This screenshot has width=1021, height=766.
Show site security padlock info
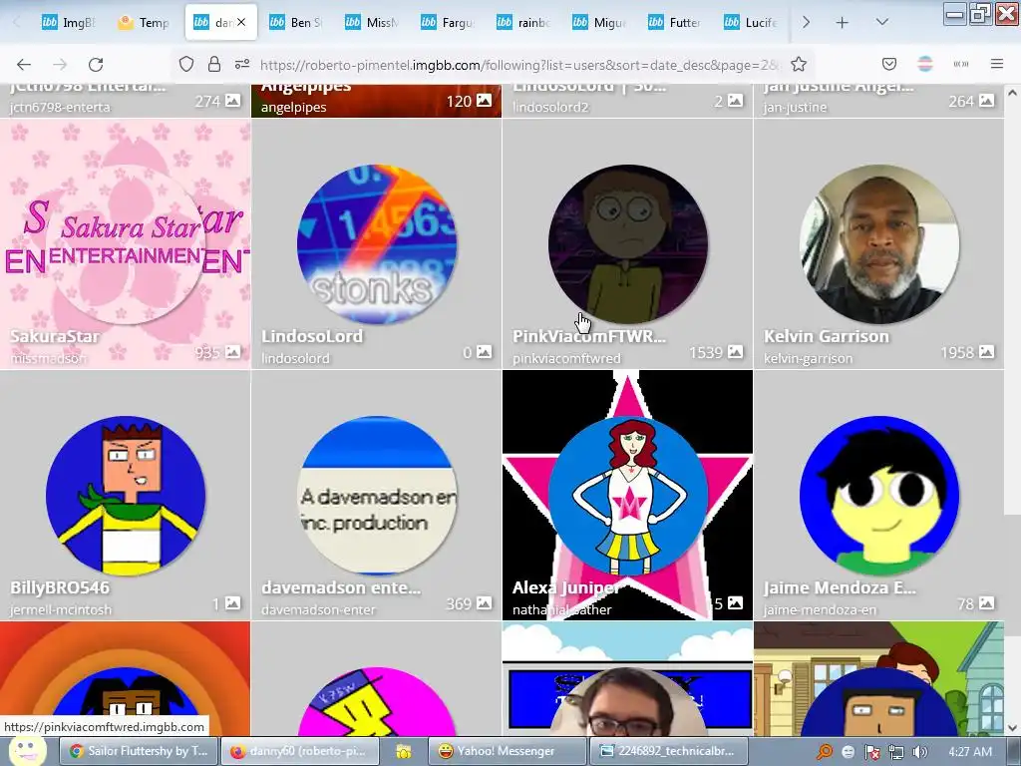click(214, 64)
